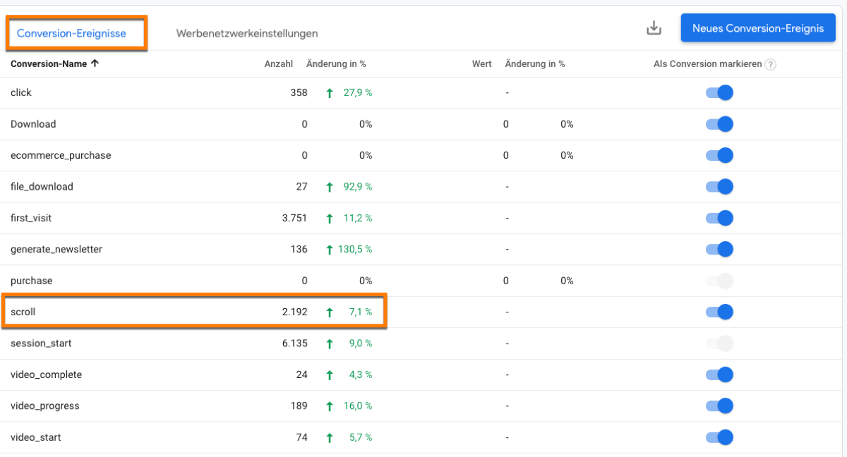
Task: Disable the scroll conversion toggle
Action: pyautogui.click(x=719, y=312)
